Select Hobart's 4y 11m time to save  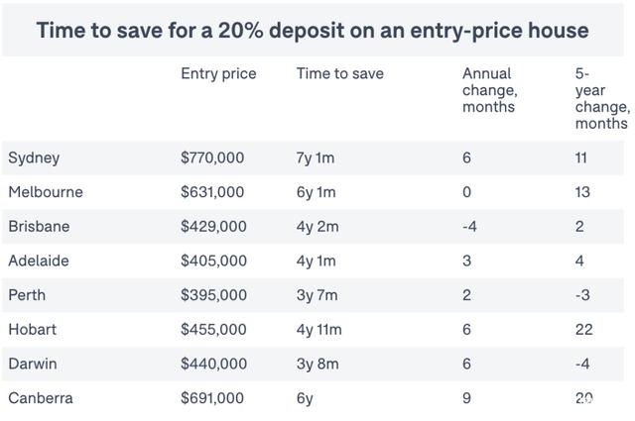click(x=321, y=330)
